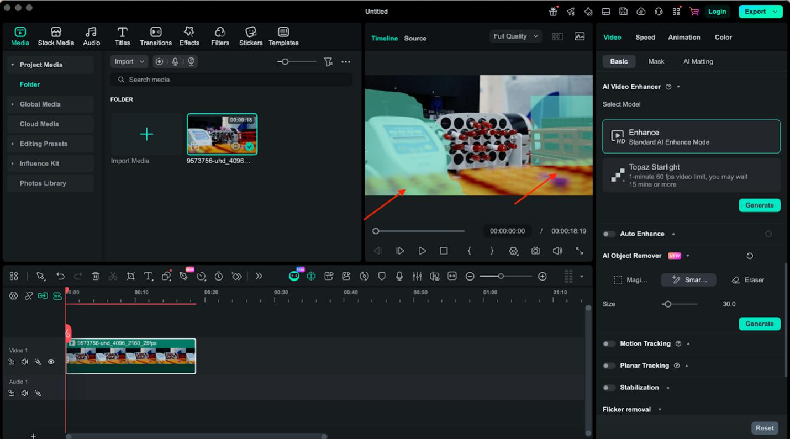790x439 pixels.
Task: Enable the Auto Enhance toggle
Action: (x=609, y=234)
